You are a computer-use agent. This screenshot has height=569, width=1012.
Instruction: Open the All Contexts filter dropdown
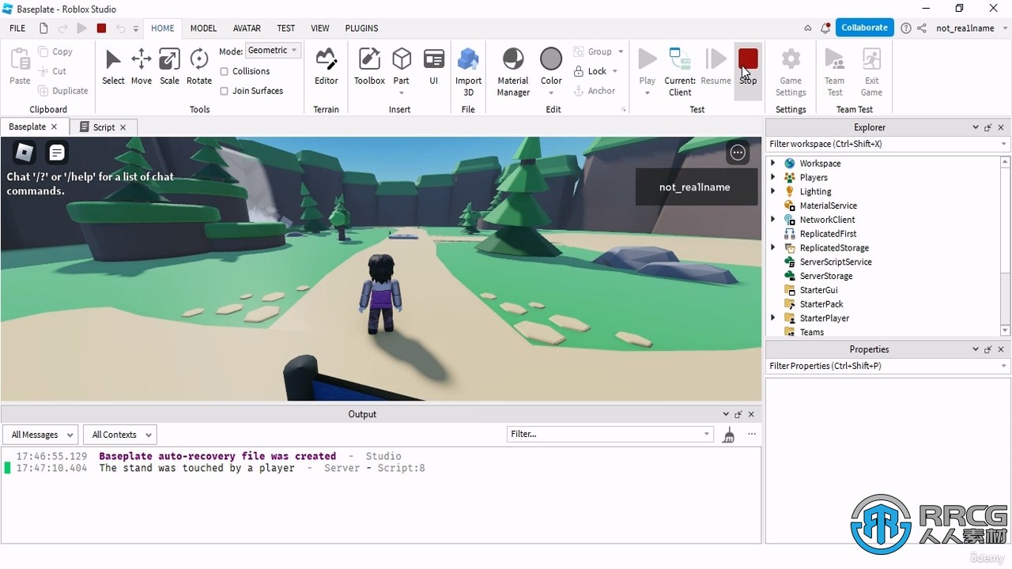[x=119, y=434]
